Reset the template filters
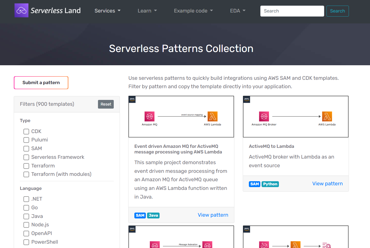Screen dimensions: 370x248 coord(106,104)
